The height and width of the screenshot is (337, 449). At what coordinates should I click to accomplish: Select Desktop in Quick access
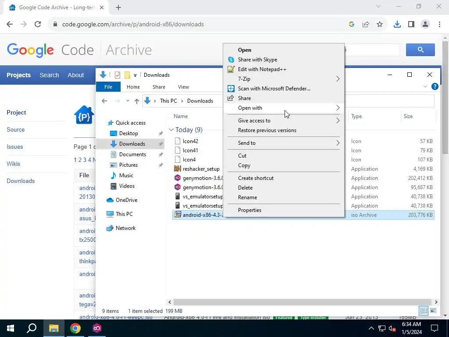tap(128, 133)
